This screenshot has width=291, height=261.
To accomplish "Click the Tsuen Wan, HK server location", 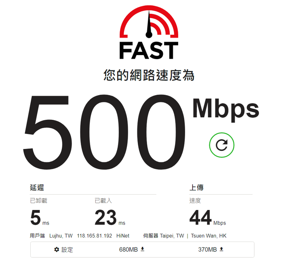I will pyautogui.click(x=209, y=236).
